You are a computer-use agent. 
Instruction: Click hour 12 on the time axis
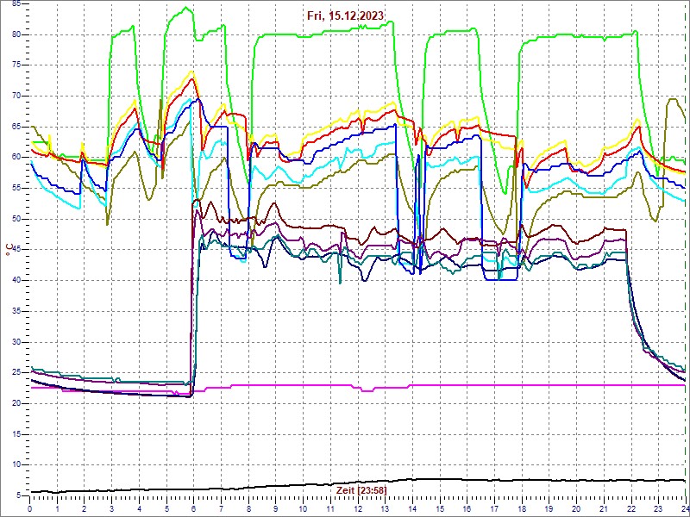click(358, 507)
